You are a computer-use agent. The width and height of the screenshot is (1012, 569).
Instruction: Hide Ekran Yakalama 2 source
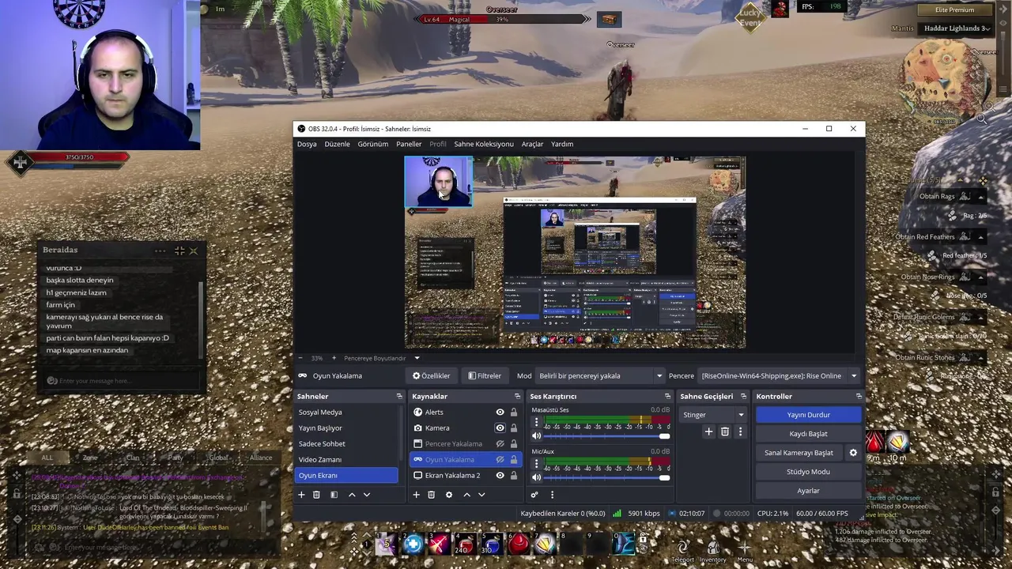point(500,475)
